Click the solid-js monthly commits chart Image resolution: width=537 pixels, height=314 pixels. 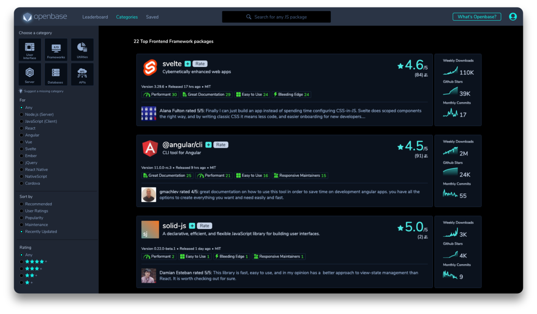pyautogui.click(x=450, y=275)
